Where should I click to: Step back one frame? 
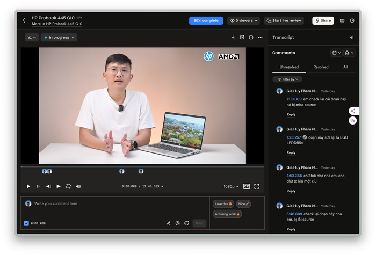coord(48,186)
